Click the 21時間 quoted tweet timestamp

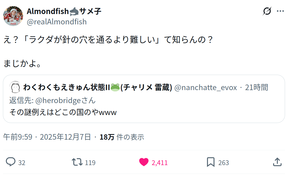click(256, 87)
